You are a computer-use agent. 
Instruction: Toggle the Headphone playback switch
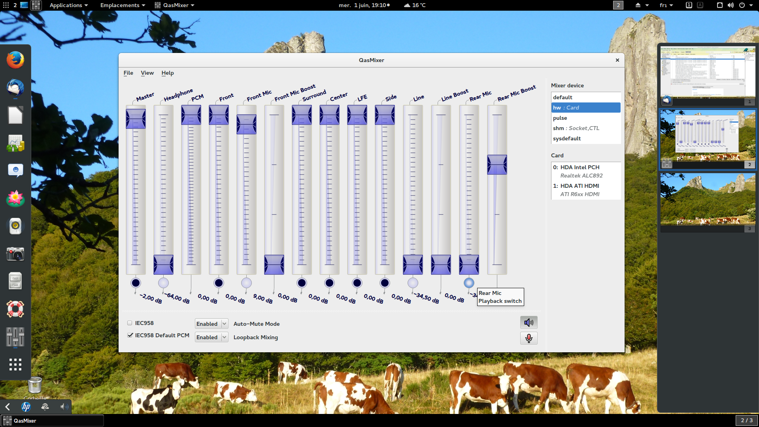(x=163, y=283)
